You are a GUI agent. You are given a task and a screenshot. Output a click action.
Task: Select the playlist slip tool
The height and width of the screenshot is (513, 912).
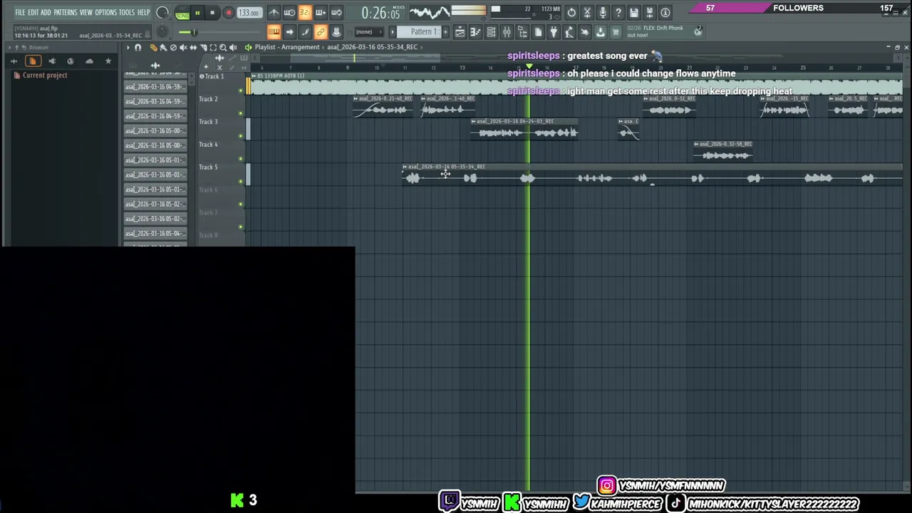193,47
